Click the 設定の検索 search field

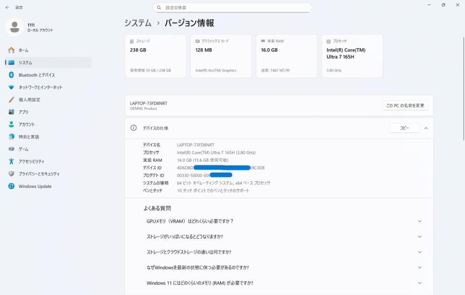coord(232,7)
